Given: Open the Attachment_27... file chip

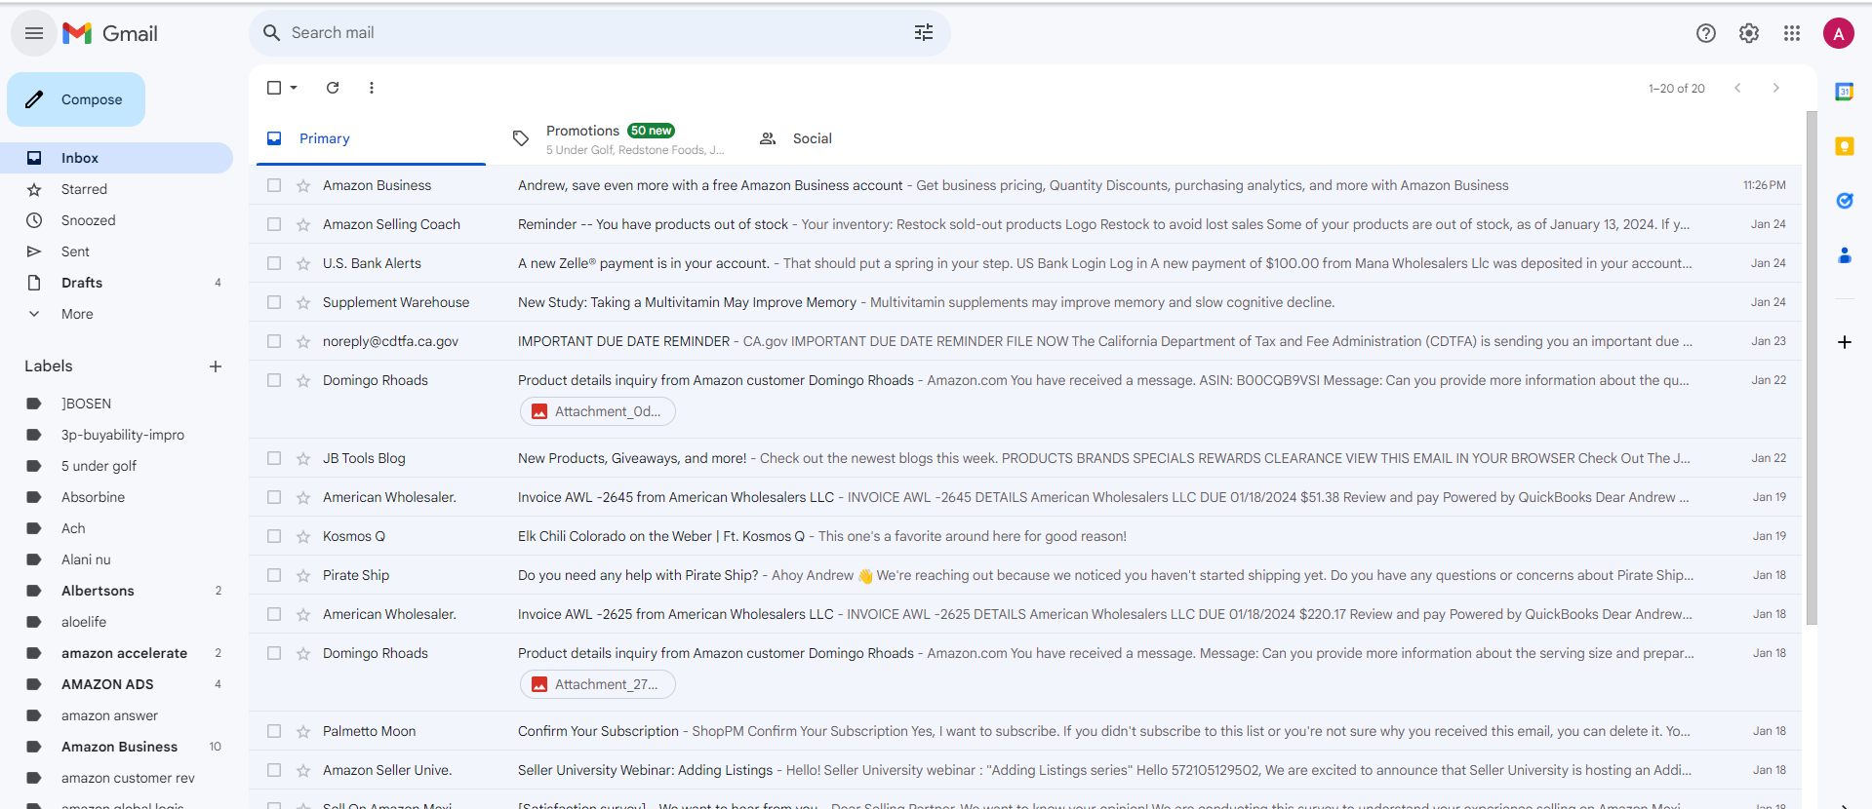Looking at the screenshot, I should coord(598,684).
